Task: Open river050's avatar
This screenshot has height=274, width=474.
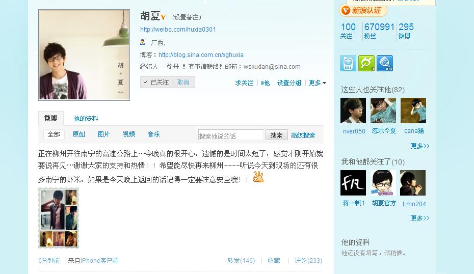Action: point(353,111)
